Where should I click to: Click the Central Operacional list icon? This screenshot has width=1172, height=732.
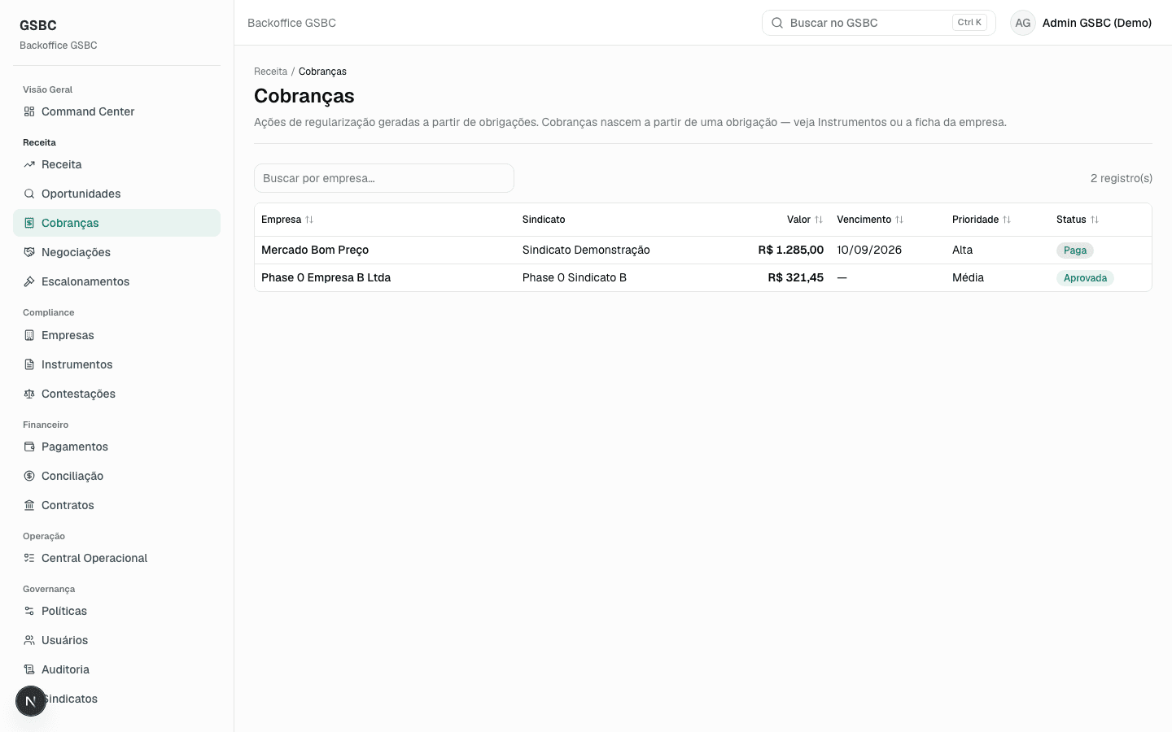tap(29, 558)
